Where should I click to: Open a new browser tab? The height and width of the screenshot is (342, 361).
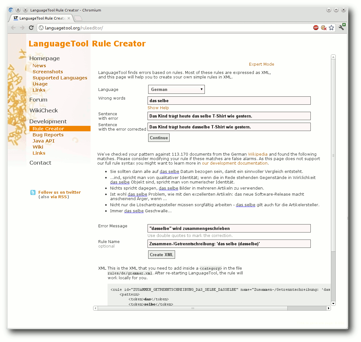click(x=78, y=18)
